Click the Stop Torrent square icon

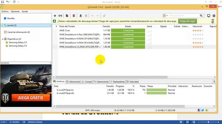click(x=86, y=16)
